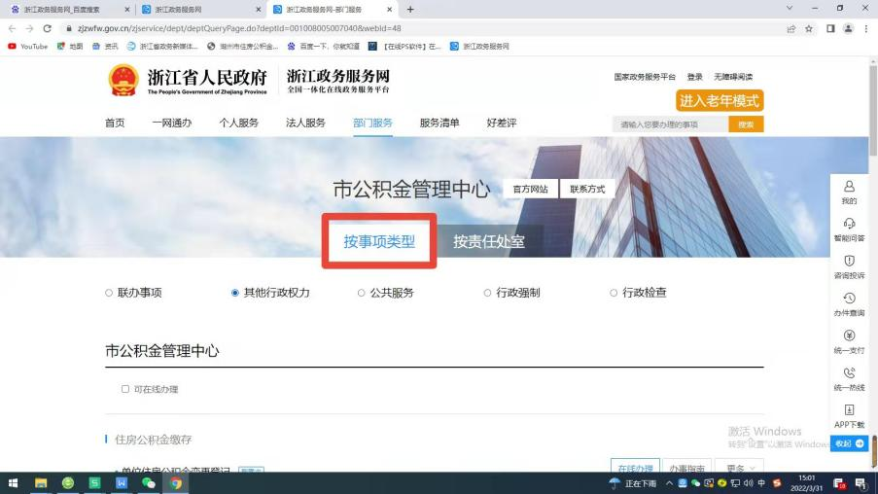Open the 住房公积金缴存 section heading
Image resolution: width=878 pixels, height=494 pixels.
[x=154, y=440]
